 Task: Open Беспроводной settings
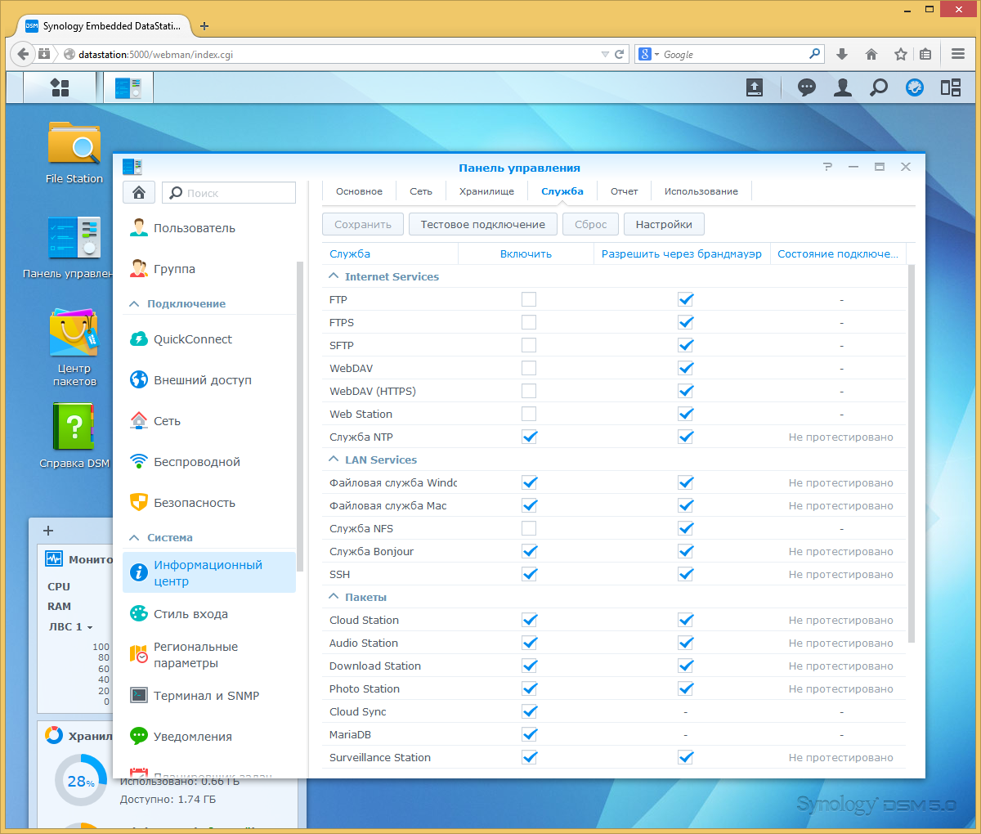[x=209, y=462]
